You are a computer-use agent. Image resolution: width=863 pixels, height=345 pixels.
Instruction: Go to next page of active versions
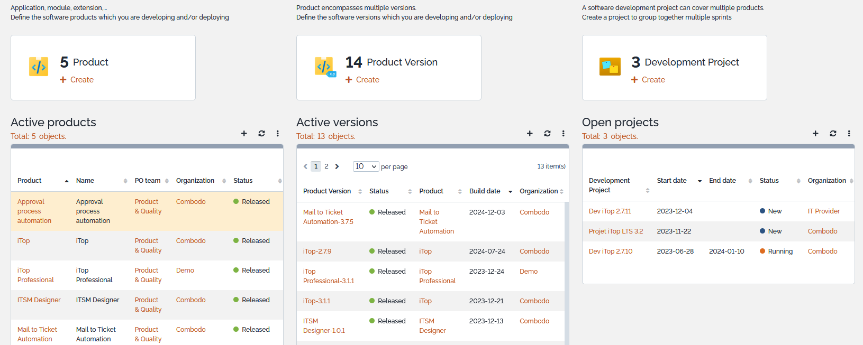(x=337, y=166)
